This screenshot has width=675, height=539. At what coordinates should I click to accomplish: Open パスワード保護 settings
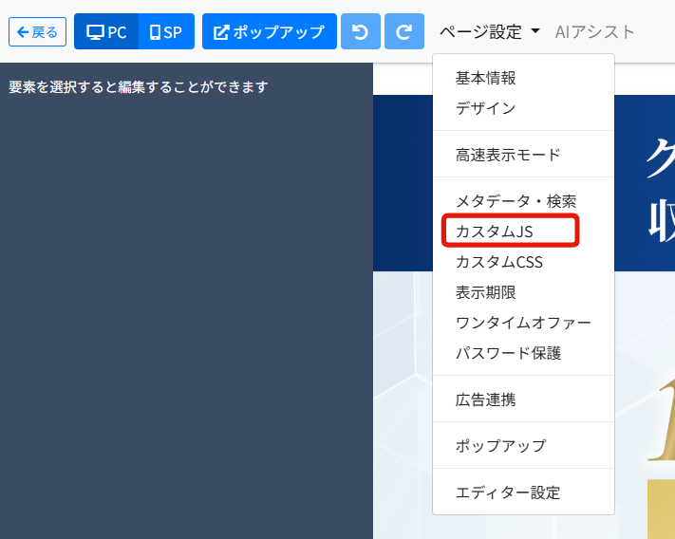coord(508,353)
